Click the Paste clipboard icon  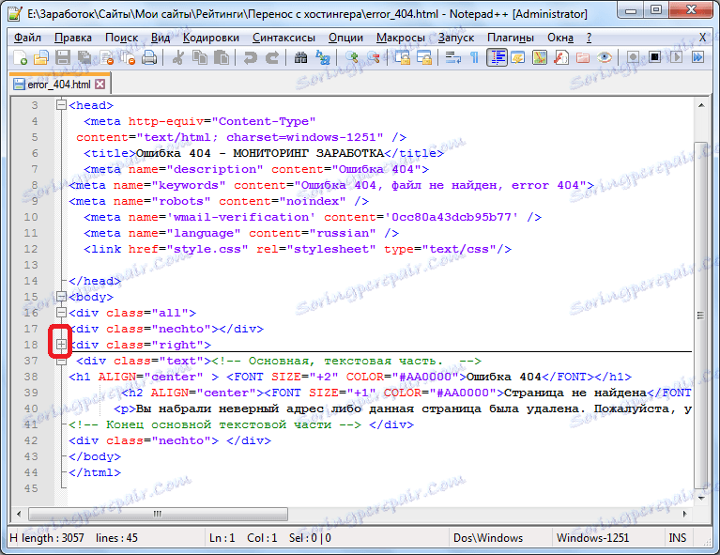pos(222,58)
